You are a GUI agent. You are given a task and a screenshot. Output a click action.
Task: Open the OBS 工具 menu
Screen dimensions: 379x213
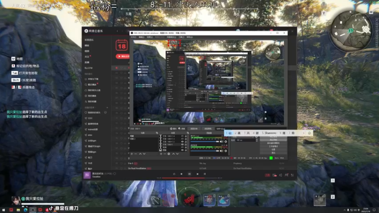click(x=181, y=37)
